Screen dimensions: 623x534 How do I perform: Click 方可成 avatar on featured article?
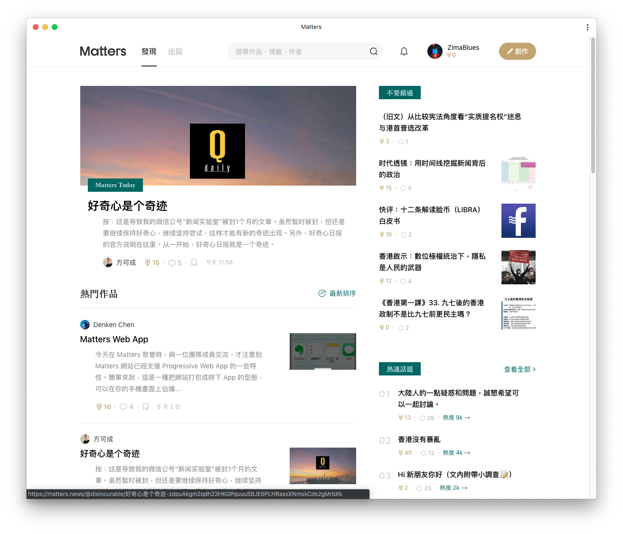click(x=108, y=262)
